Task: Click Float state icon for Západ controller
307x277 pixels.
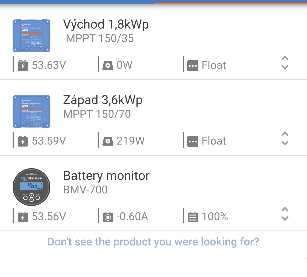Action: pyautogui.click(x=193, y=141)
